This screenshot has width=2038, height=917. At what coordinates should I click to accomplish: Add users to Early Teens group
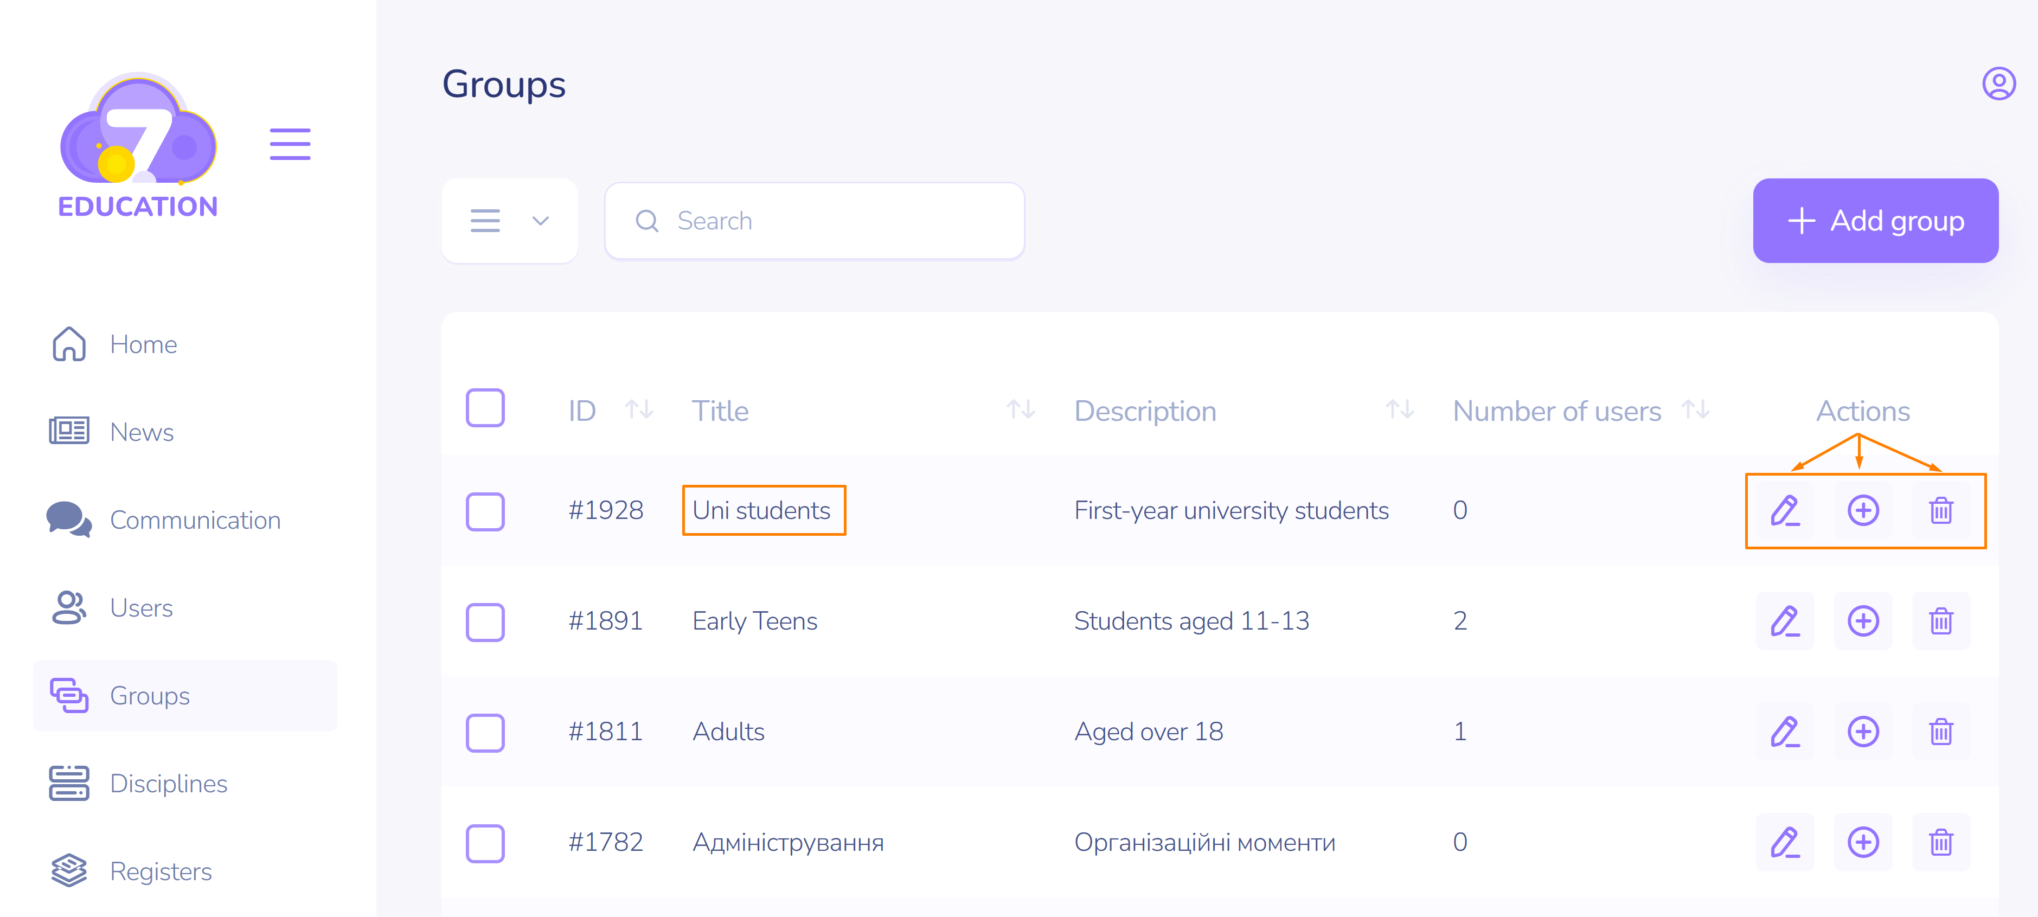(x=1862, y=621)
